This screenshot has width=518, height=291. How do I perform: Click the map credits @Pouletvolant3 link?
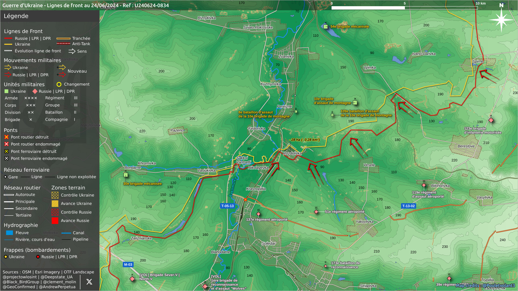[x=485, y=286]
